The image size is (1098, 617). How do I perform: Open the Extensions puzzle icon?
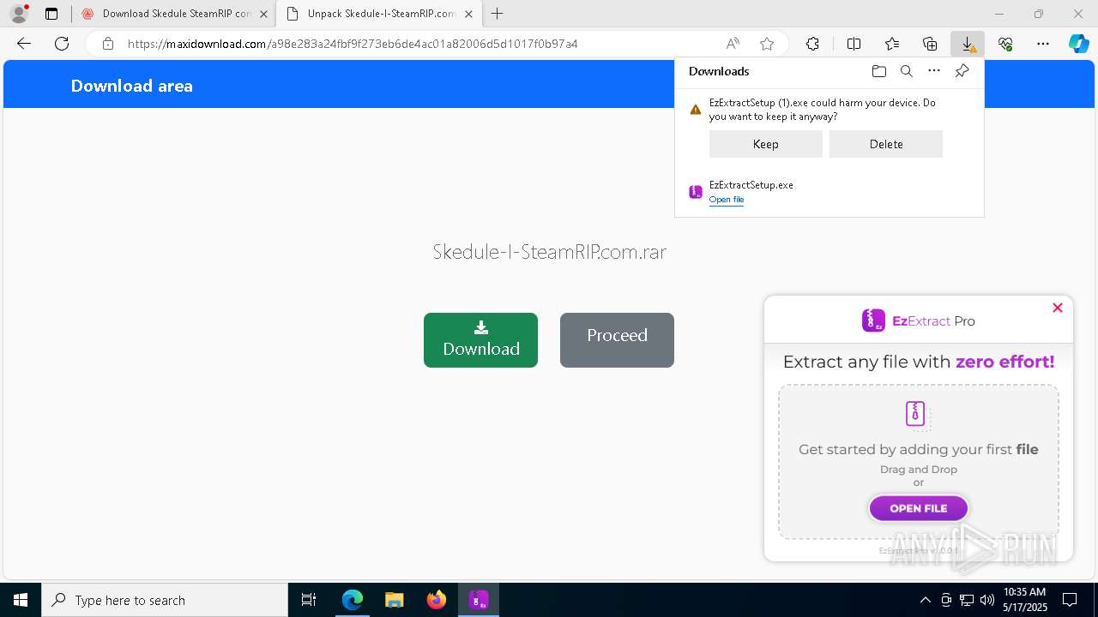coord(812,44)
